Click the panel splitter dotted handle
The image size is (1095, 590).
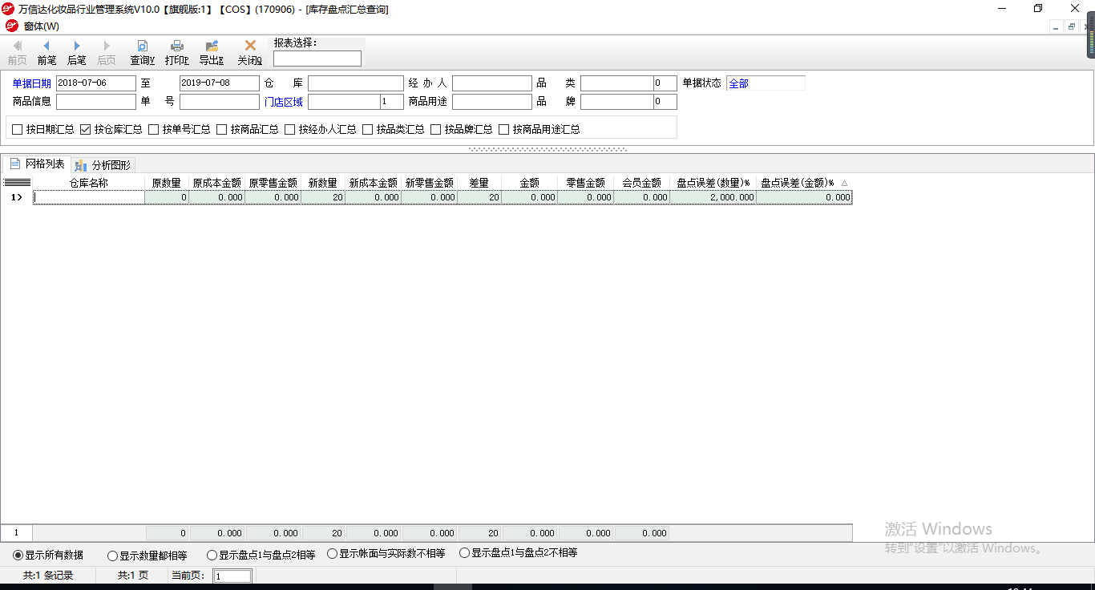(547, 149)
